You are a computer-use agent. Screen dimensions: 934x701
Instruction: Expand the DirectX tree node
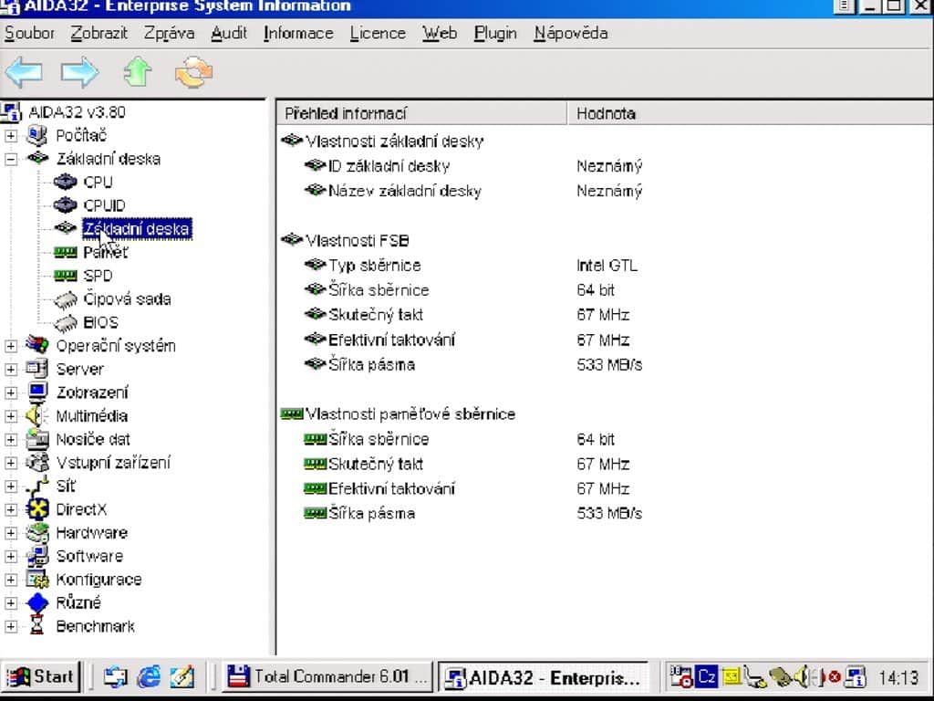tap(11, 509)
